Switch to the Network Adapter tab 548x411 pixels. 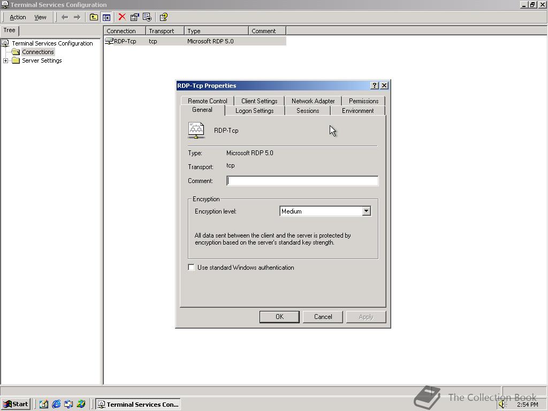coord(313,101)
